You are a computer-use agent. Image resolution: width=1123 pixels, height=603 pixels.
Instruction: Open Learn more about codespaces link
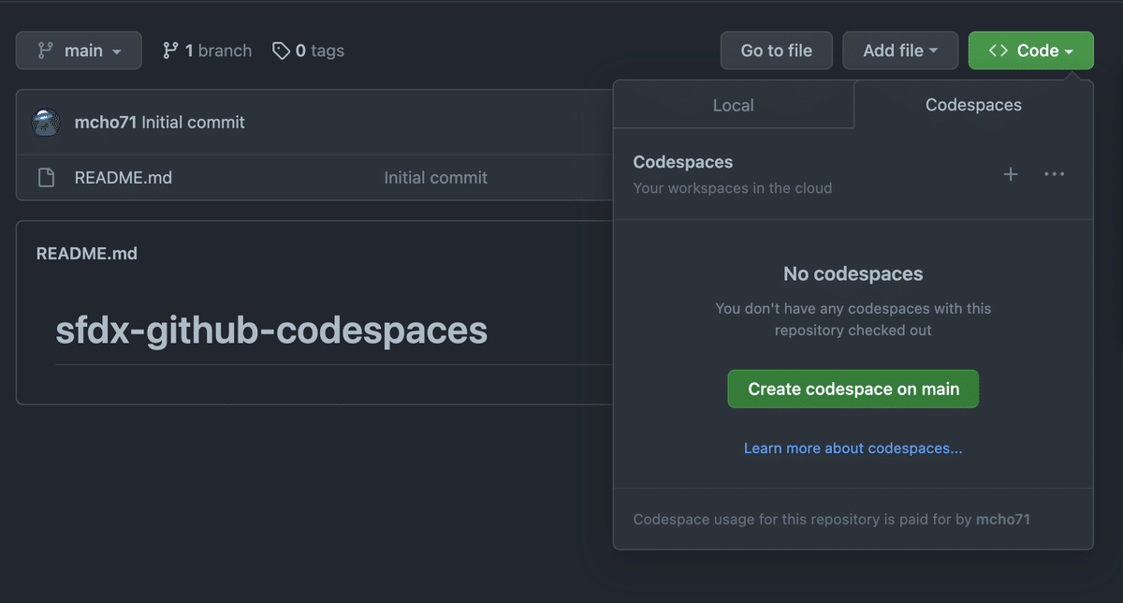pyautogui.click(x=853, y=449)
